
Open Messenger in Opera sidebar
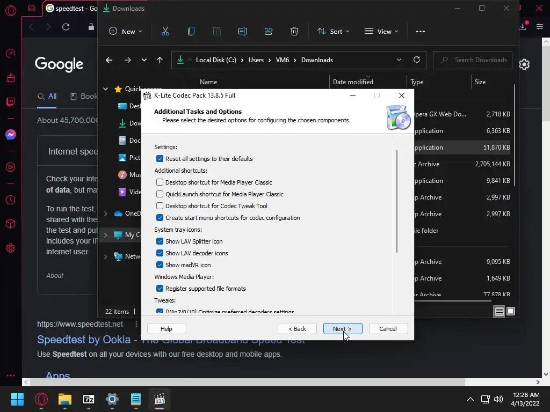pos(11,135)
